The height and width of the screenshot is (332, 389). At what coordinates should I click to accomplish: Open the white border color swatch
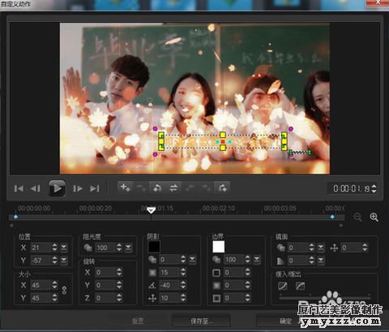(219, 247)
